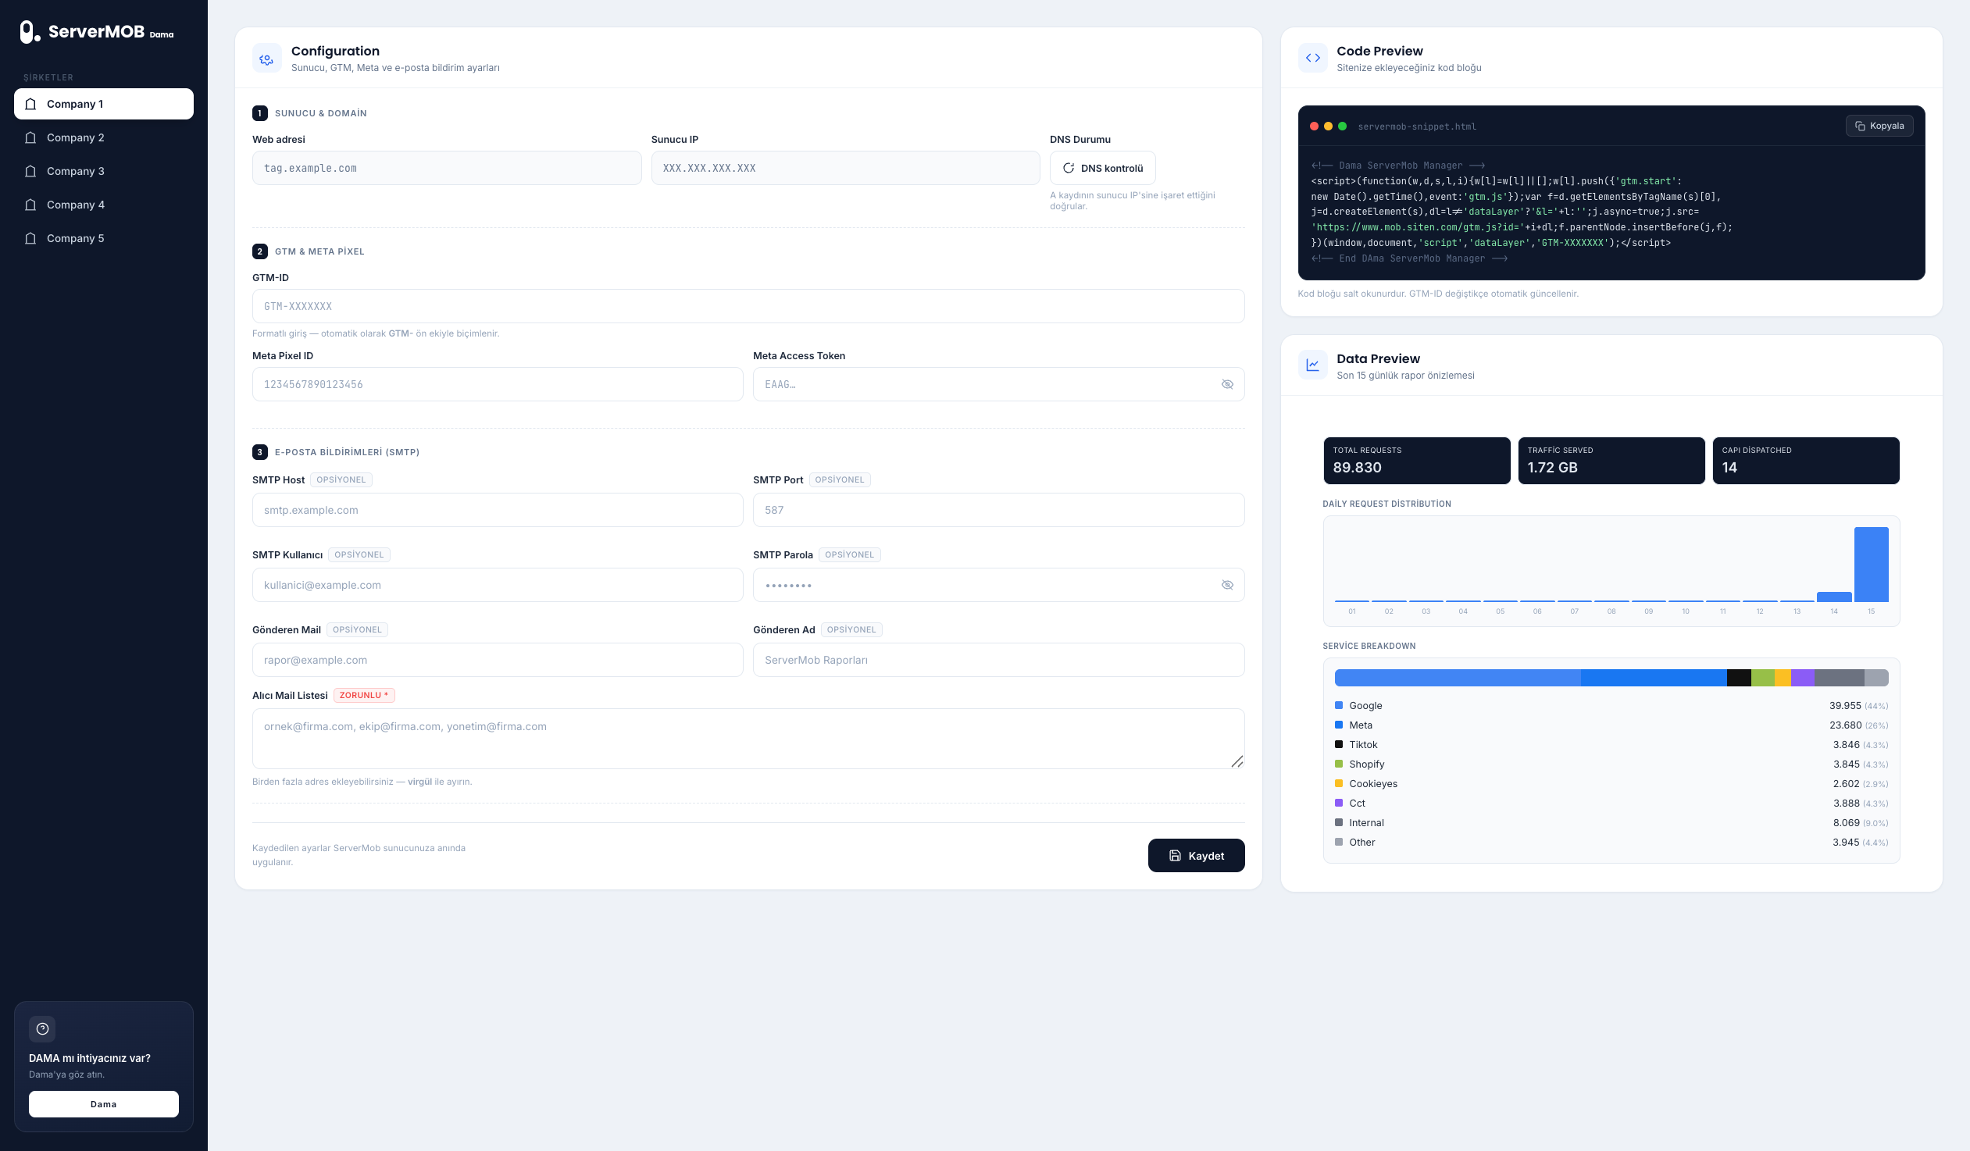
Task: Click the Gönderen Ad input
Action: pyautogui.click(x=998, y=661)
